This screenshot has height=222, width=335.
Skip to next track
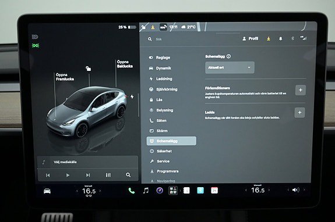88,175
